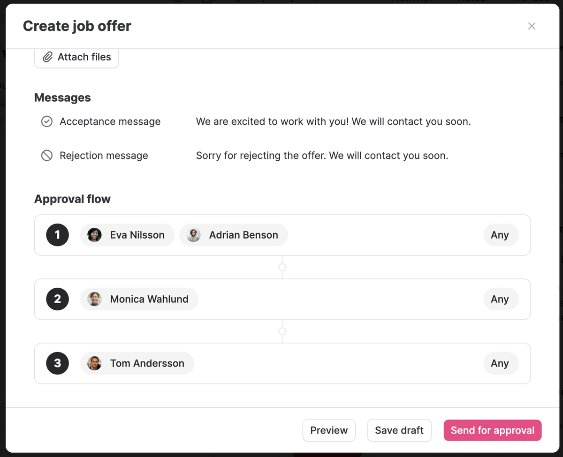Click Tom Andersson's avatar
The height and width of the screenshot is (457, 563).
coord(95,363)
